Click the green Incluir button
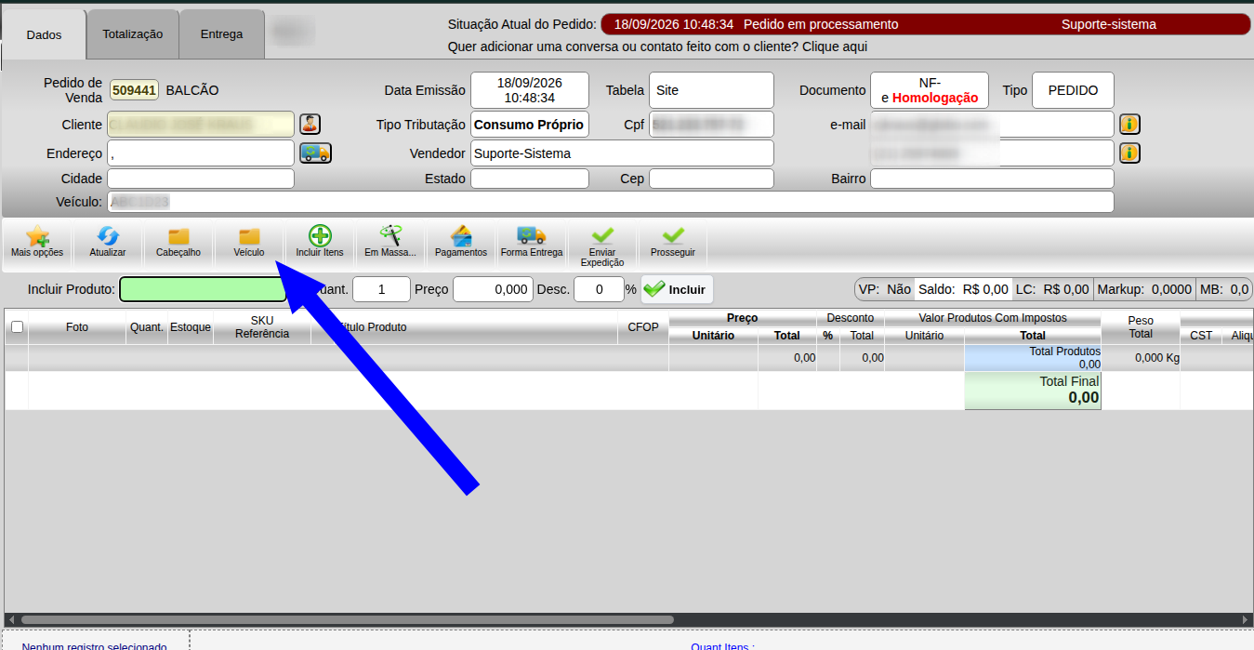The height and width of the screenshot is (650, 1254). coord(677,289)
